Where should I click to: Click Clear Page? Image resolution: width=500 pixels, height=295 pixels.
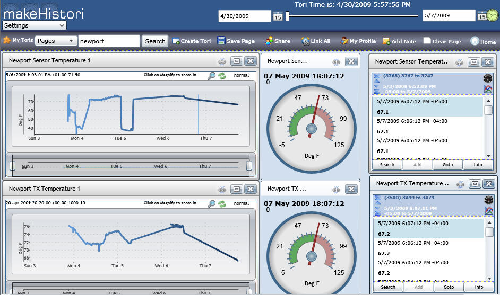(442, 41)
